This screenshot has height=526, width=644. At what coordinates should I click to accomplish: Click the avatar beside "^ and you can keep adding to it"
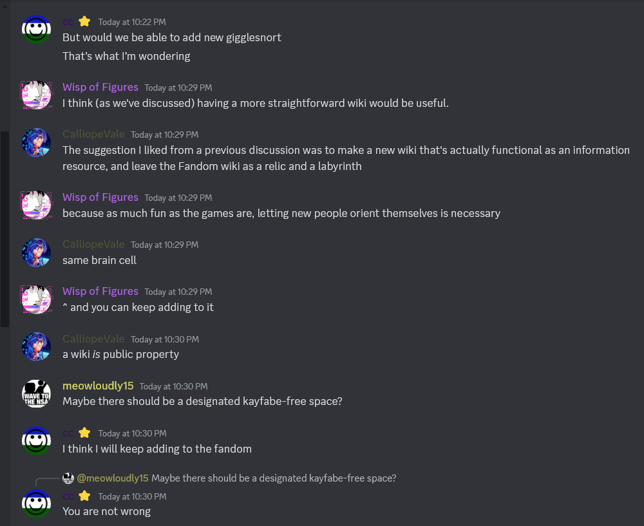point(37,299)
